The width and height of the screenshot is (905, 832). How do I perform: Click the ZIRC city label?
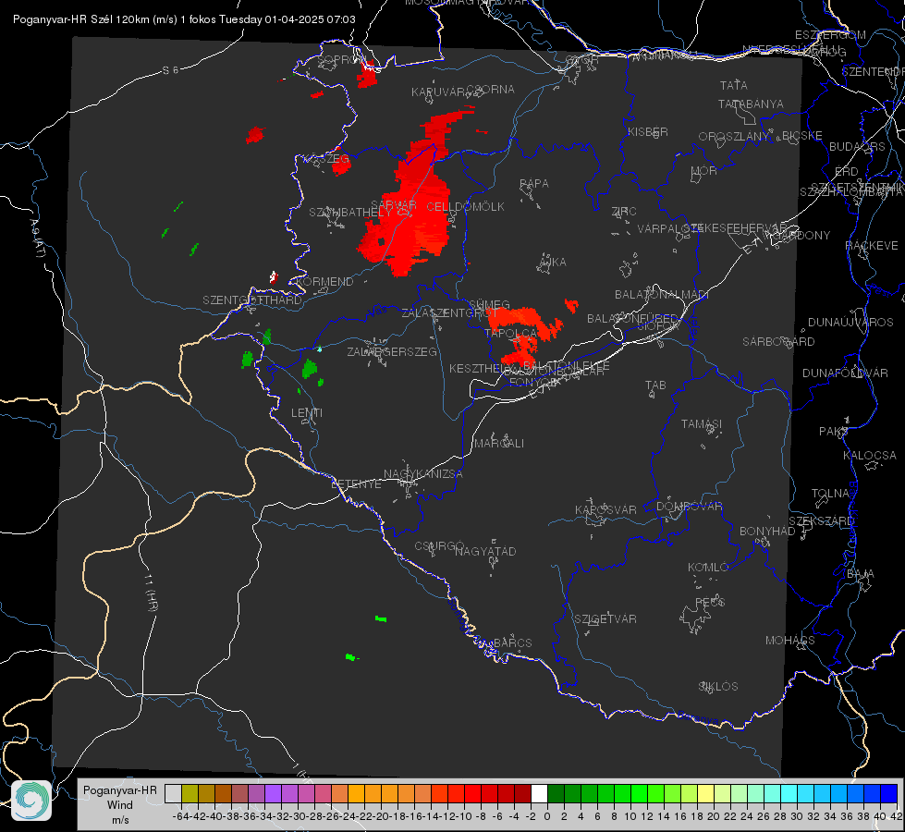coord(624,212)
